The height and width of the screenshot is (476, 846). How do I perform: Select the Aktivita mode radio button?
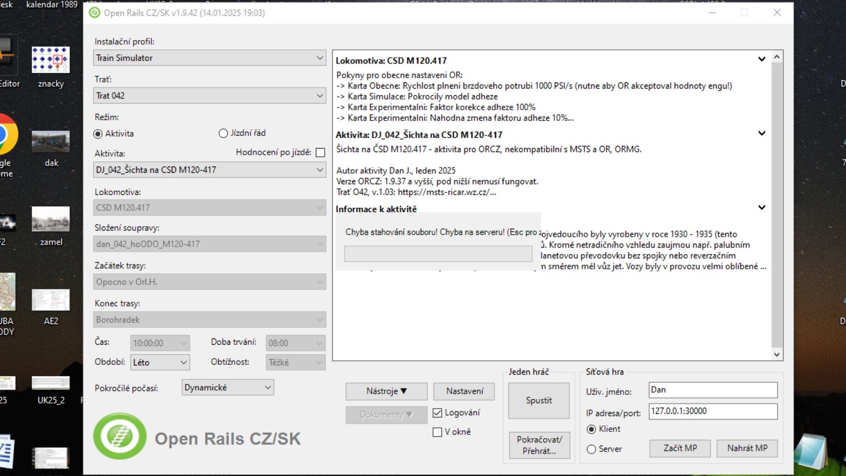[98, 134]
